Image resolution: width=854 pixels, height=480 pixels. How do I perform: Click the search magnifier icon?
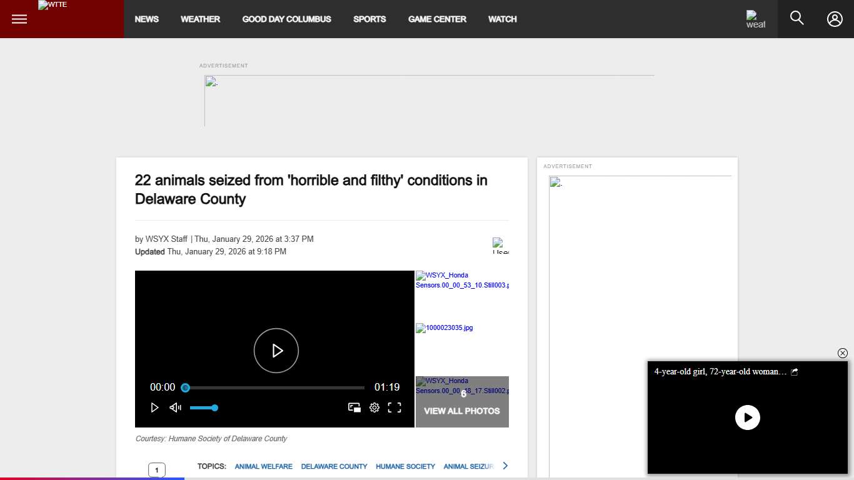tap(796, 18)
